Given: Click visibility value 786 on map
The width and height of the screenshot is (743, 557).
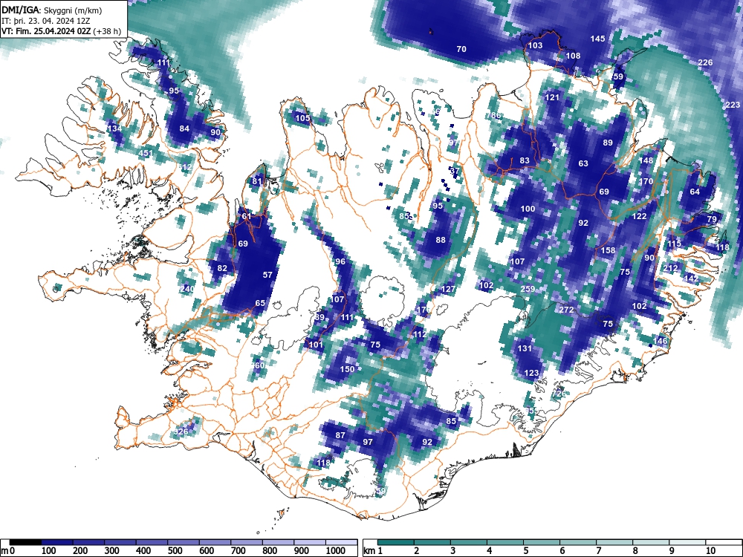Looking at the screenshot, I should [493, 115].
